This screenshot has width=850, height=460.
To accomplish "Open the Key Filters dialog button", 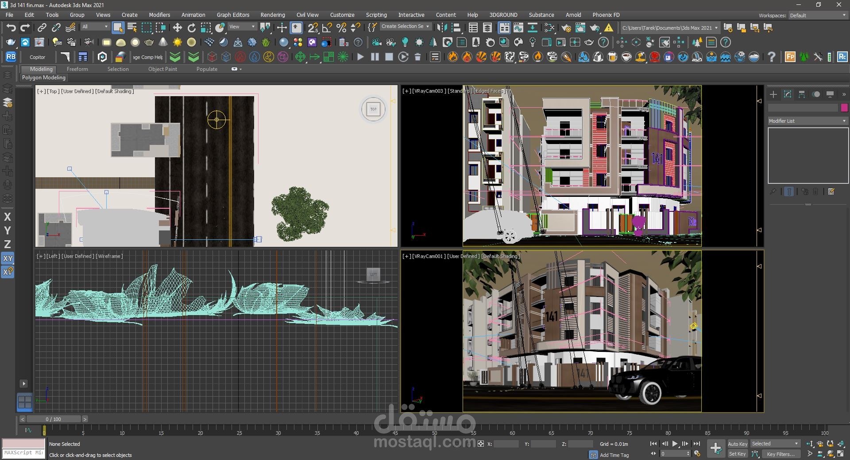I will coord(780,454).
